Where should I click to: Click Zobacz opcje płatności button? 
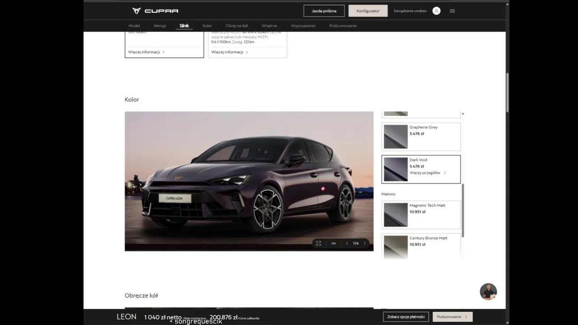click(406, 317)
